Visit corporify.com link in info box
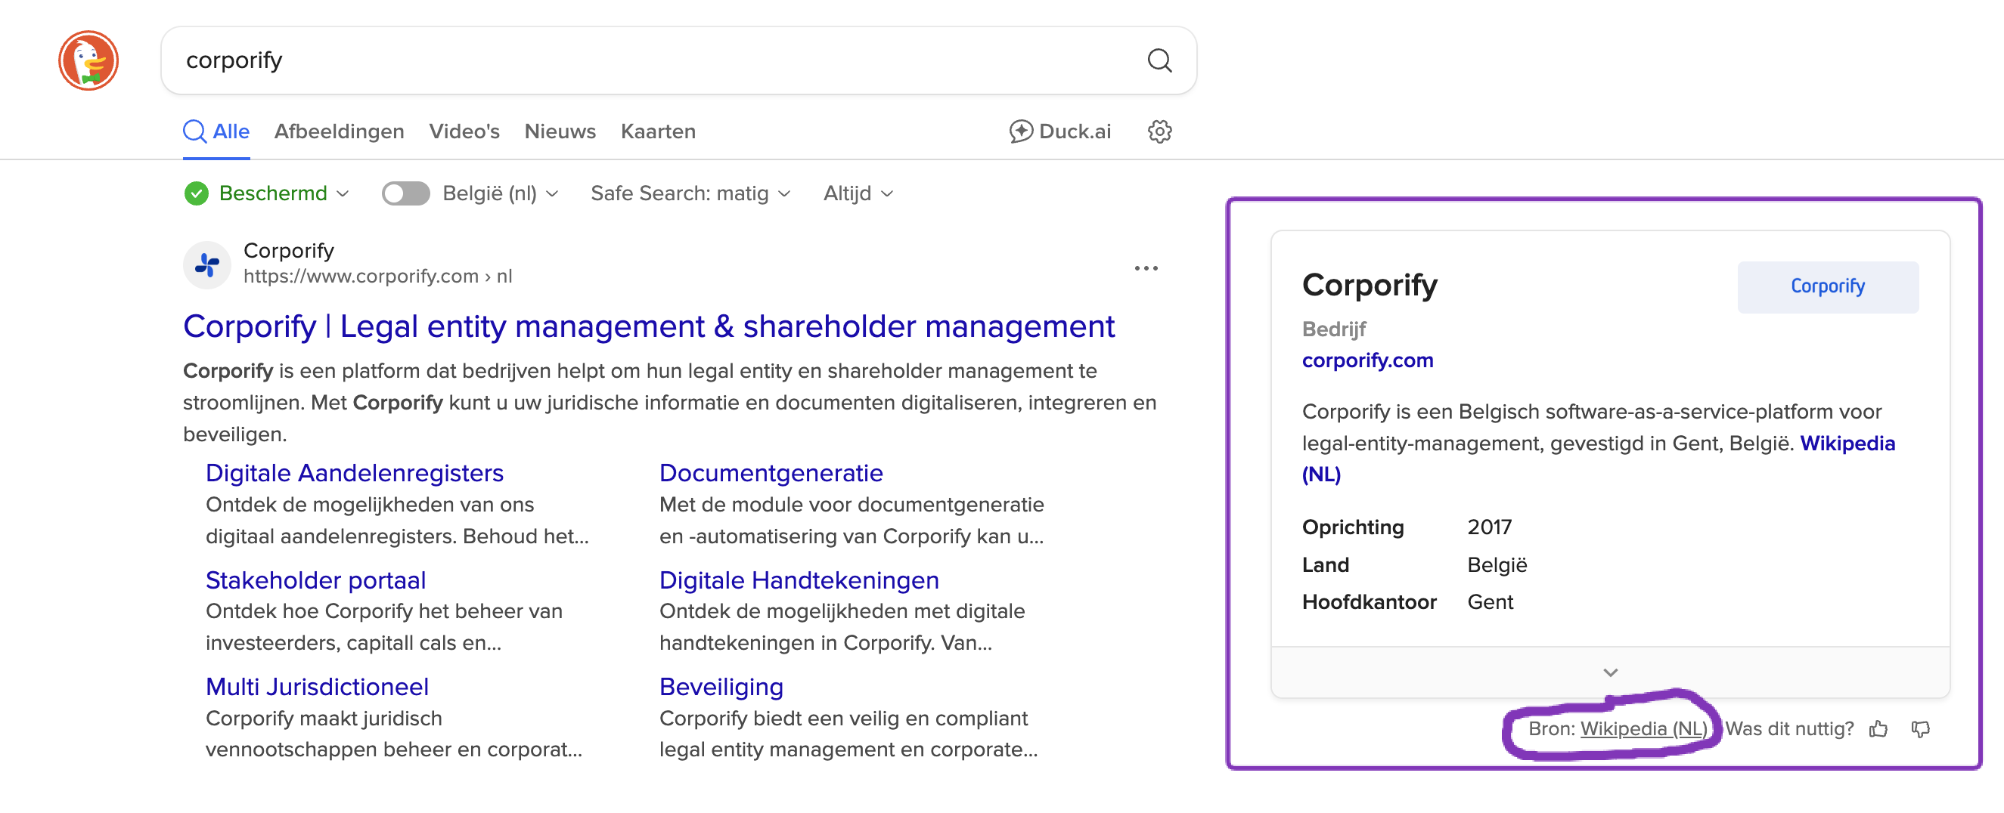Image resolution: width=2004 pixels, height=813 pixels. coord(1367,360)
